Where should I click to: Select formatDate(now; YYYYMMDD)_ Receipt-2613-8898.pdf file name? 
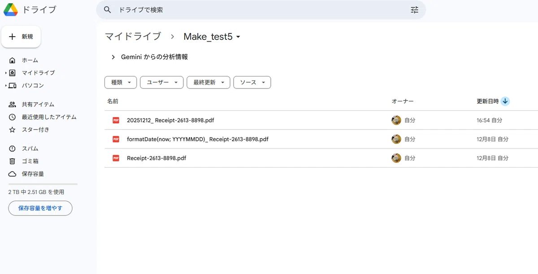(198, 139)
